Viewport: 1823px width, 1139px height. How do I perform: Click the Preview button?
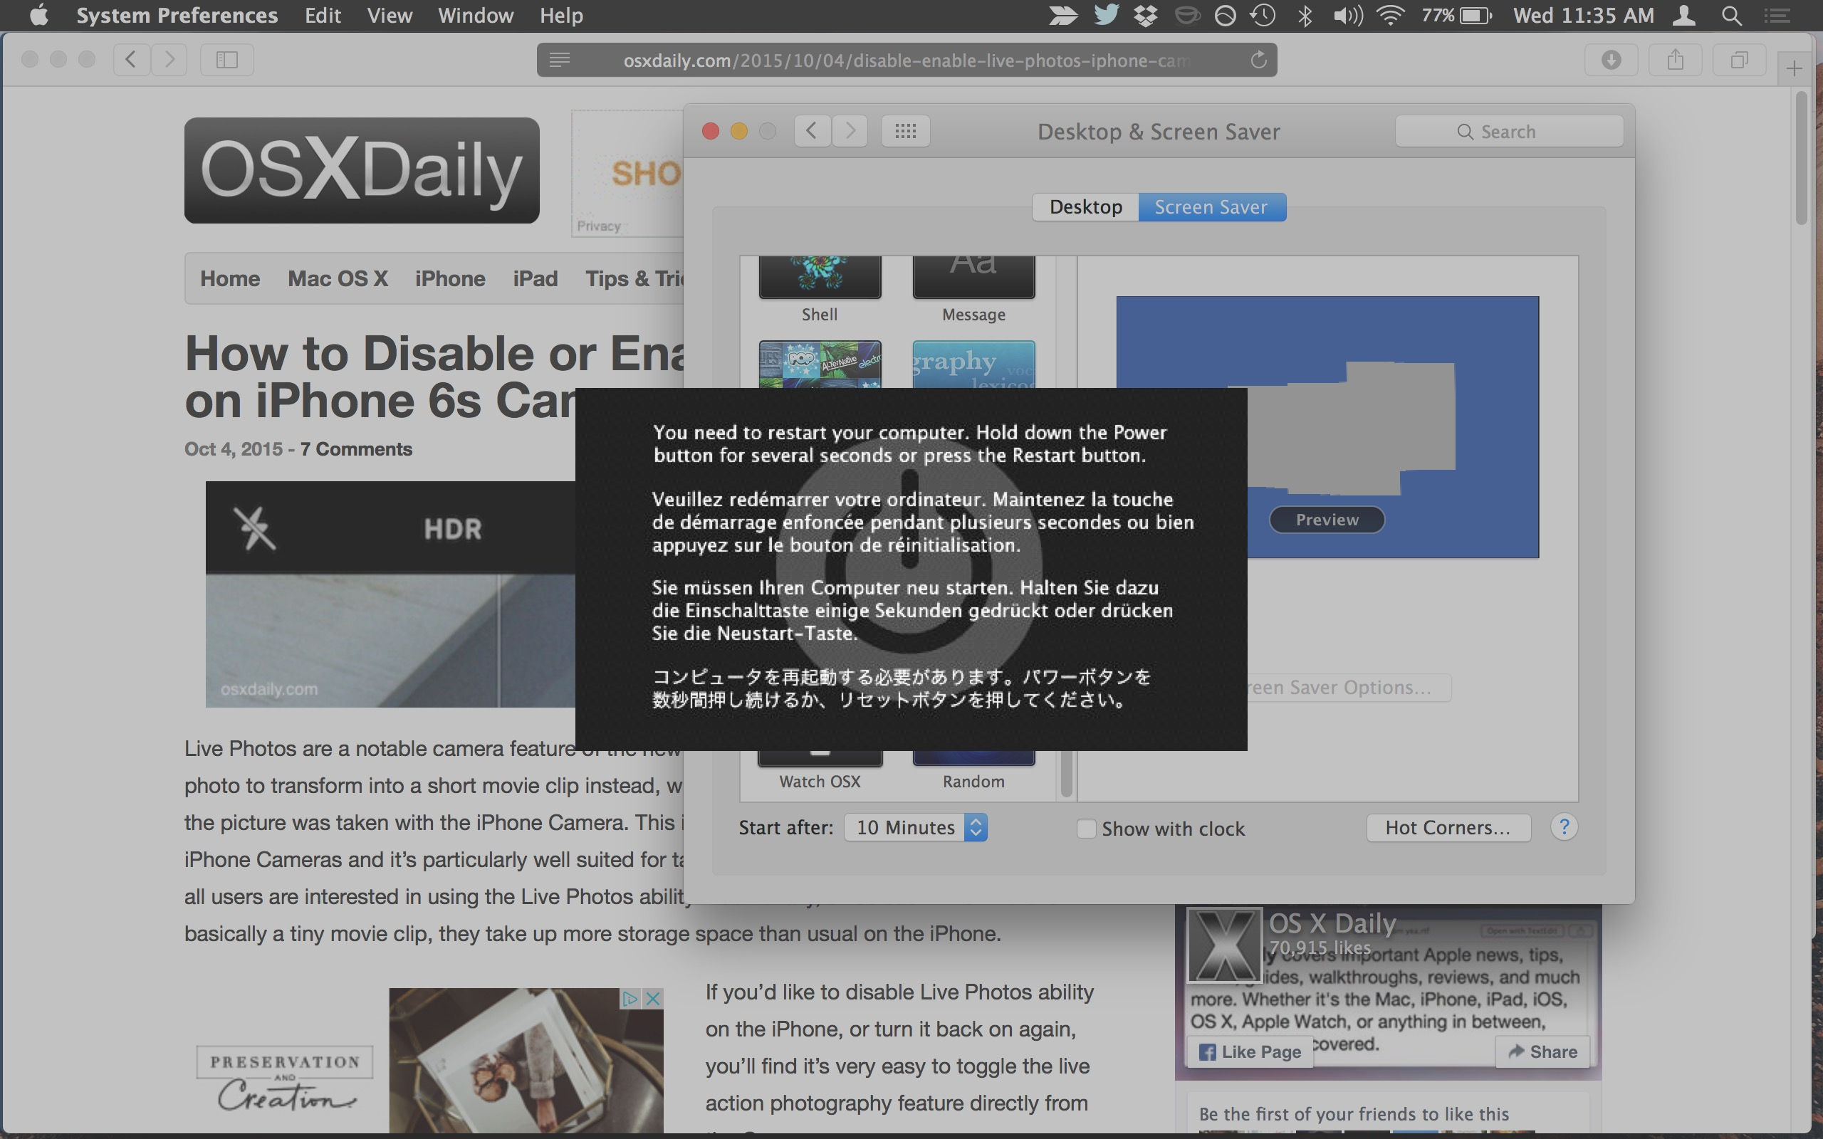pos(1327,519)
